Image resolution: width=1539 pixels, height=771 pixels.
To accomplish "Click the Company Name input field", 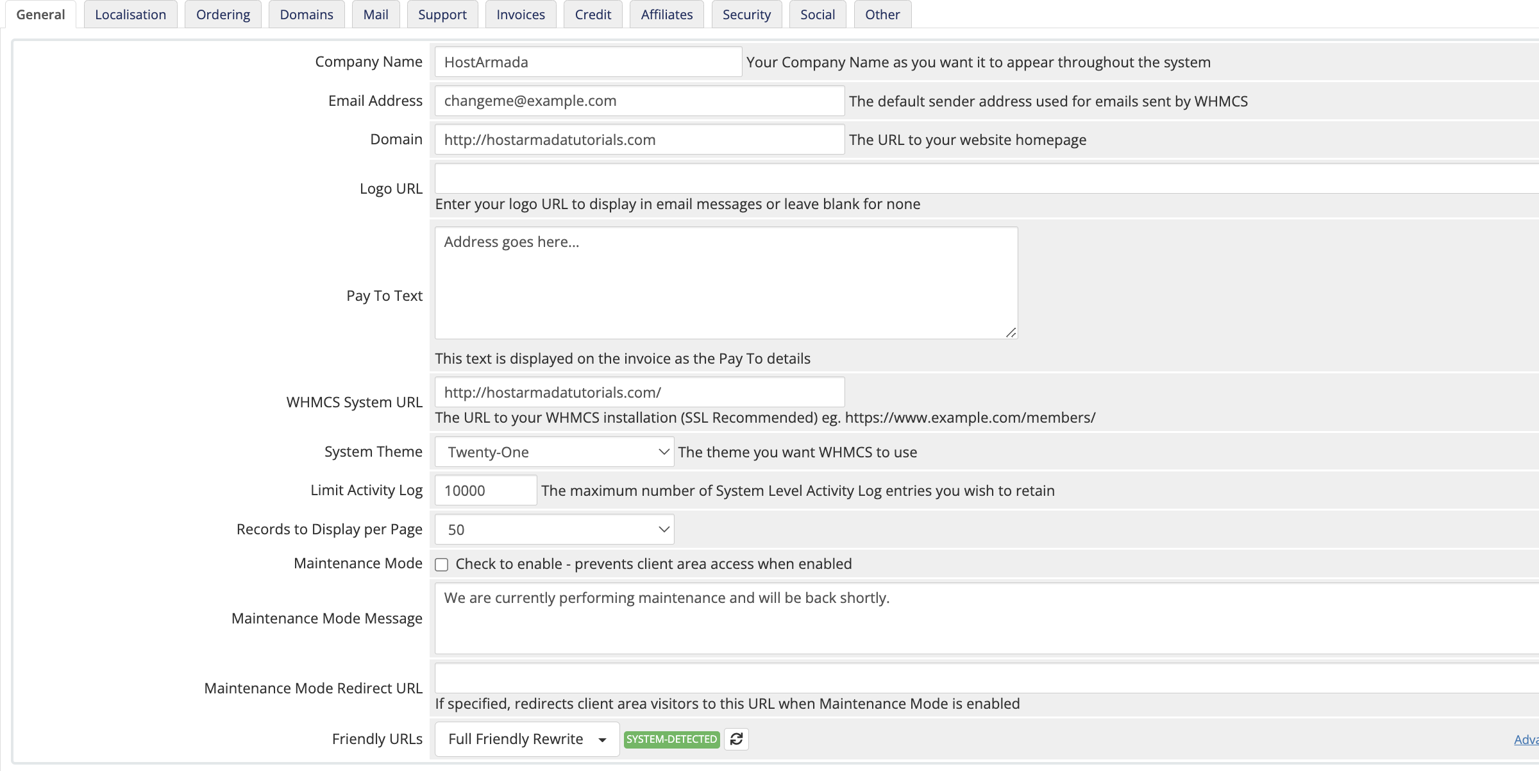I will pos(589,62).
